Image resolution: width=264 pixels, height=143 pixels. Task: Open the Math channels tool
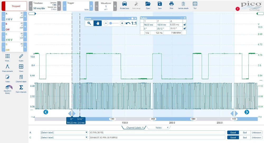21,88
